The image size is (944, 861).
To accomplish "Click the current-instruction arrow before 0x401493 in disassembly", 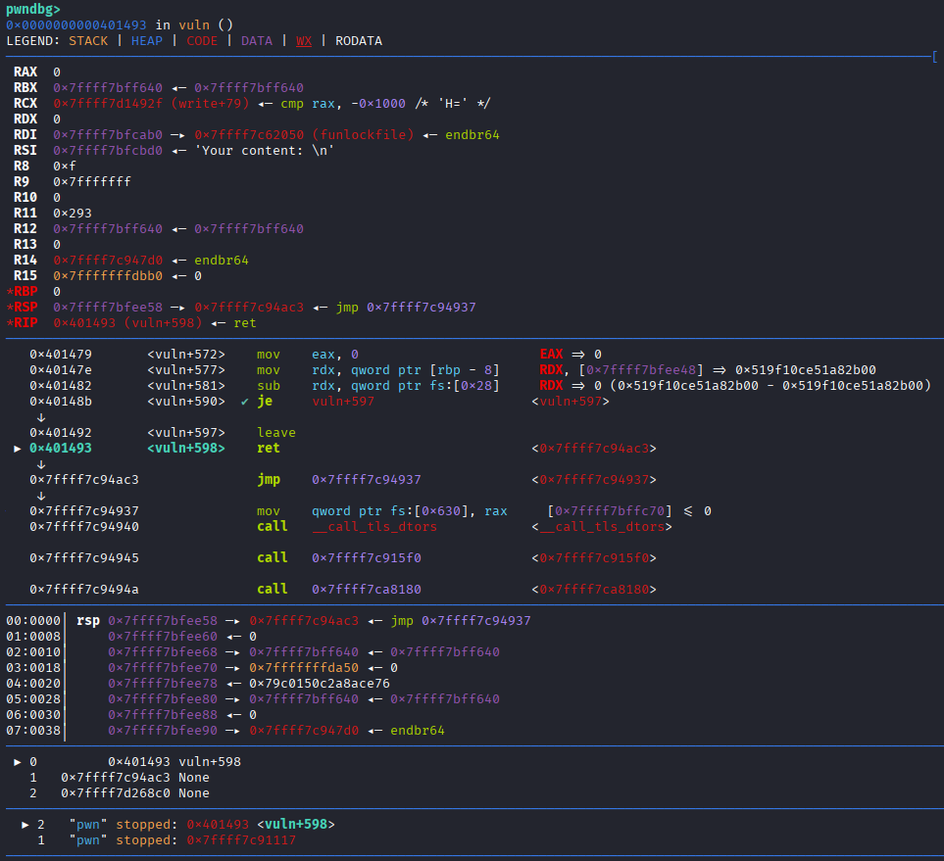I will point(17,449).
